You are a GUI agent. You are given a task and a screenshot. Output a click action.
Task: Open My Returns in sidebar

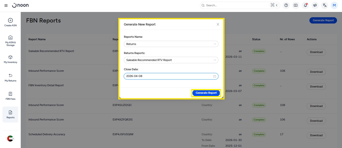point(11,77)
